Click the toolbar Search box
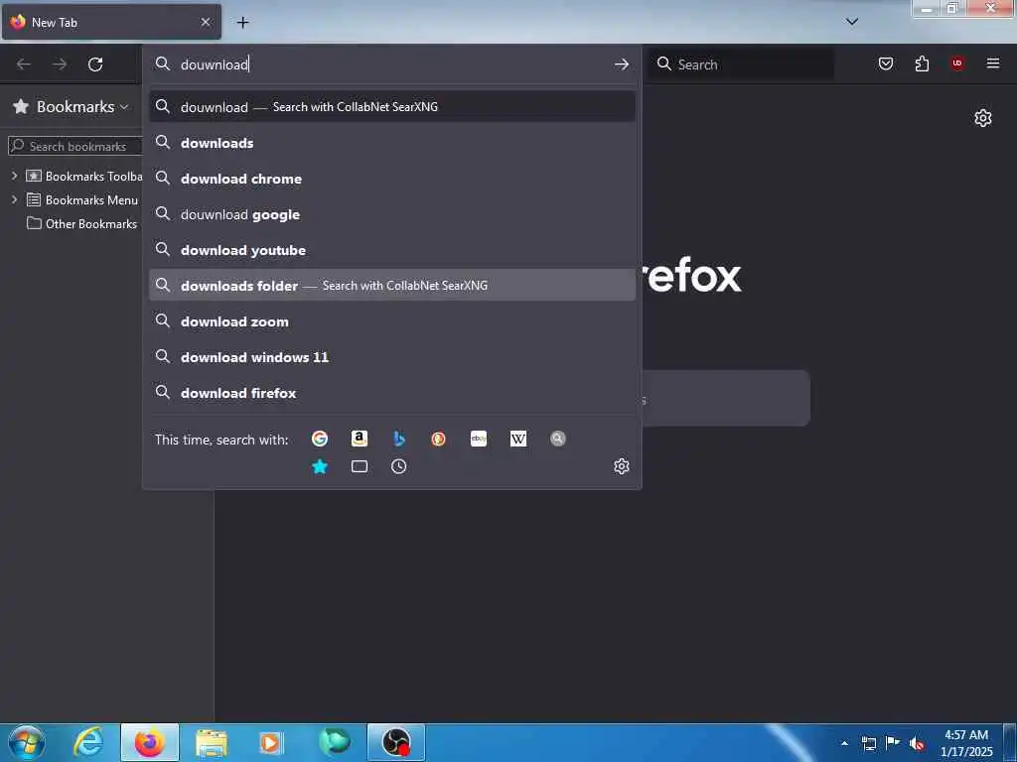This screenshot has height=762, width=1017. click(741, 64)
